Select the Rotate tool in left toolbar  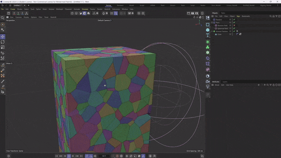(3, 42)
